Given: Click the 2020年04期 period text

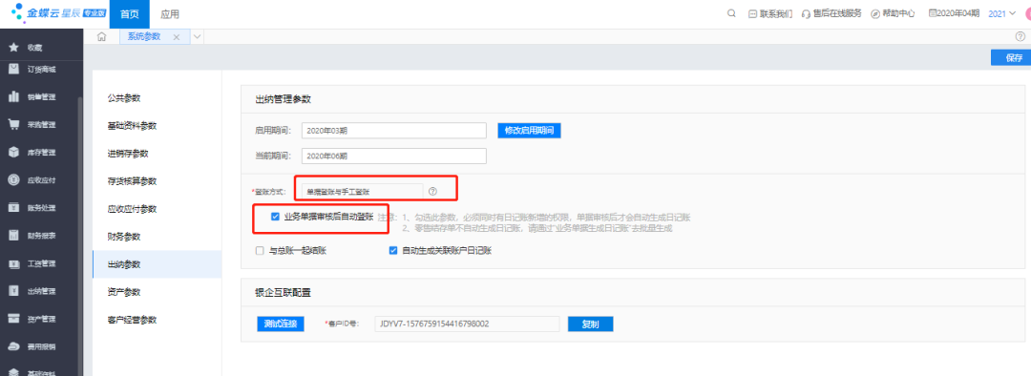Looking at the screenshot, I should 958,13.
